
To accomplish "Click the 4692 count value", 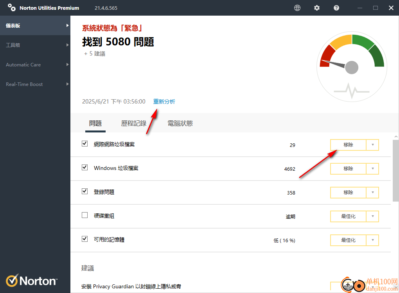I will tap(289, 169).
